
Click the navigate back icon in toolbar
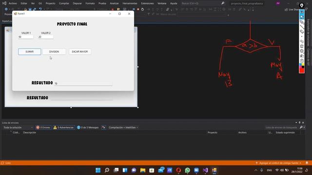click(x=6, y=9)
